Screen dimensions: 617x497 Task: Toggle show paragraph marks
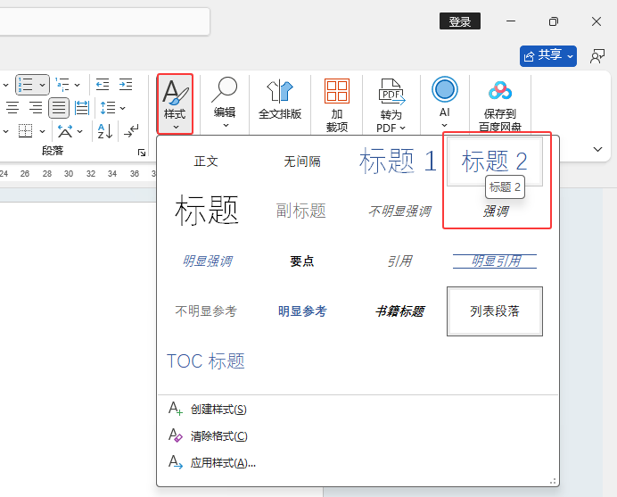click(131, 131)
